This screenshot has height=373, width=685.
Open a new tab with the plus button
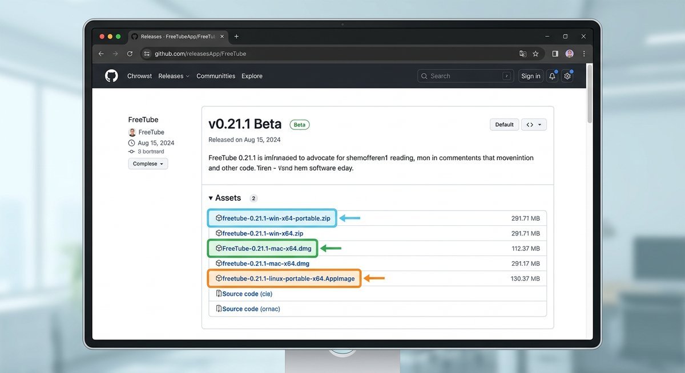click(236, 37)
